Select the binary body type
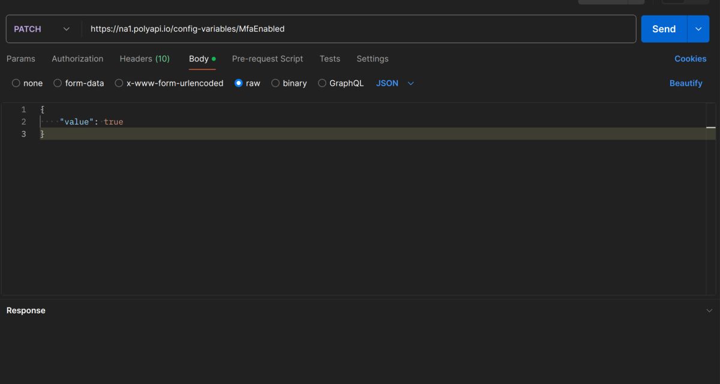Screen dimensions: 720x384 (289, 83)
